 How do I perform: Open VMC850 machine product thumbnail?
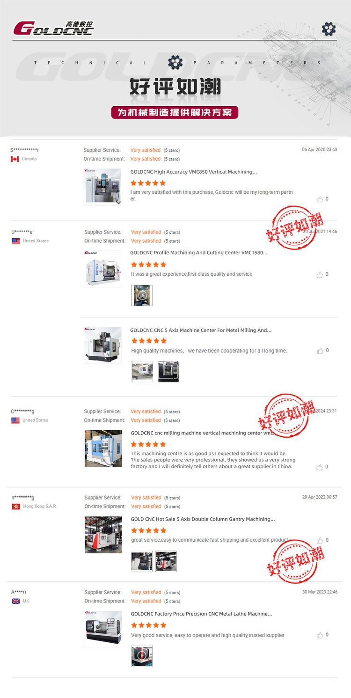pos(102,187)
